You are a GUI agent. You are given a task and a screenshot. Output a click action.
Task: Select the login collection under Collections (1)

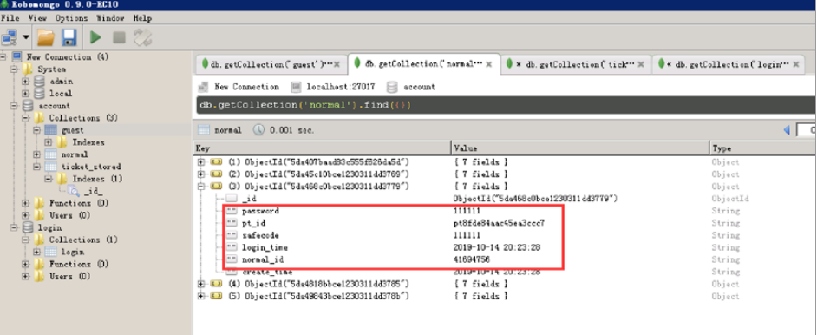[73, 253]
